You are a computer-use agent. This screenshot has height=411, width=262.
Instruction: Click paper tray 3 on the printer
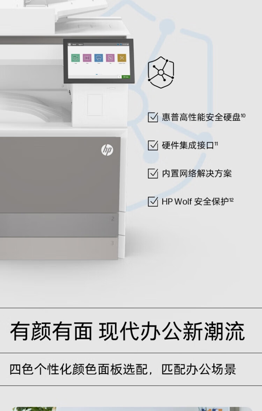click(x=59, y=248)
